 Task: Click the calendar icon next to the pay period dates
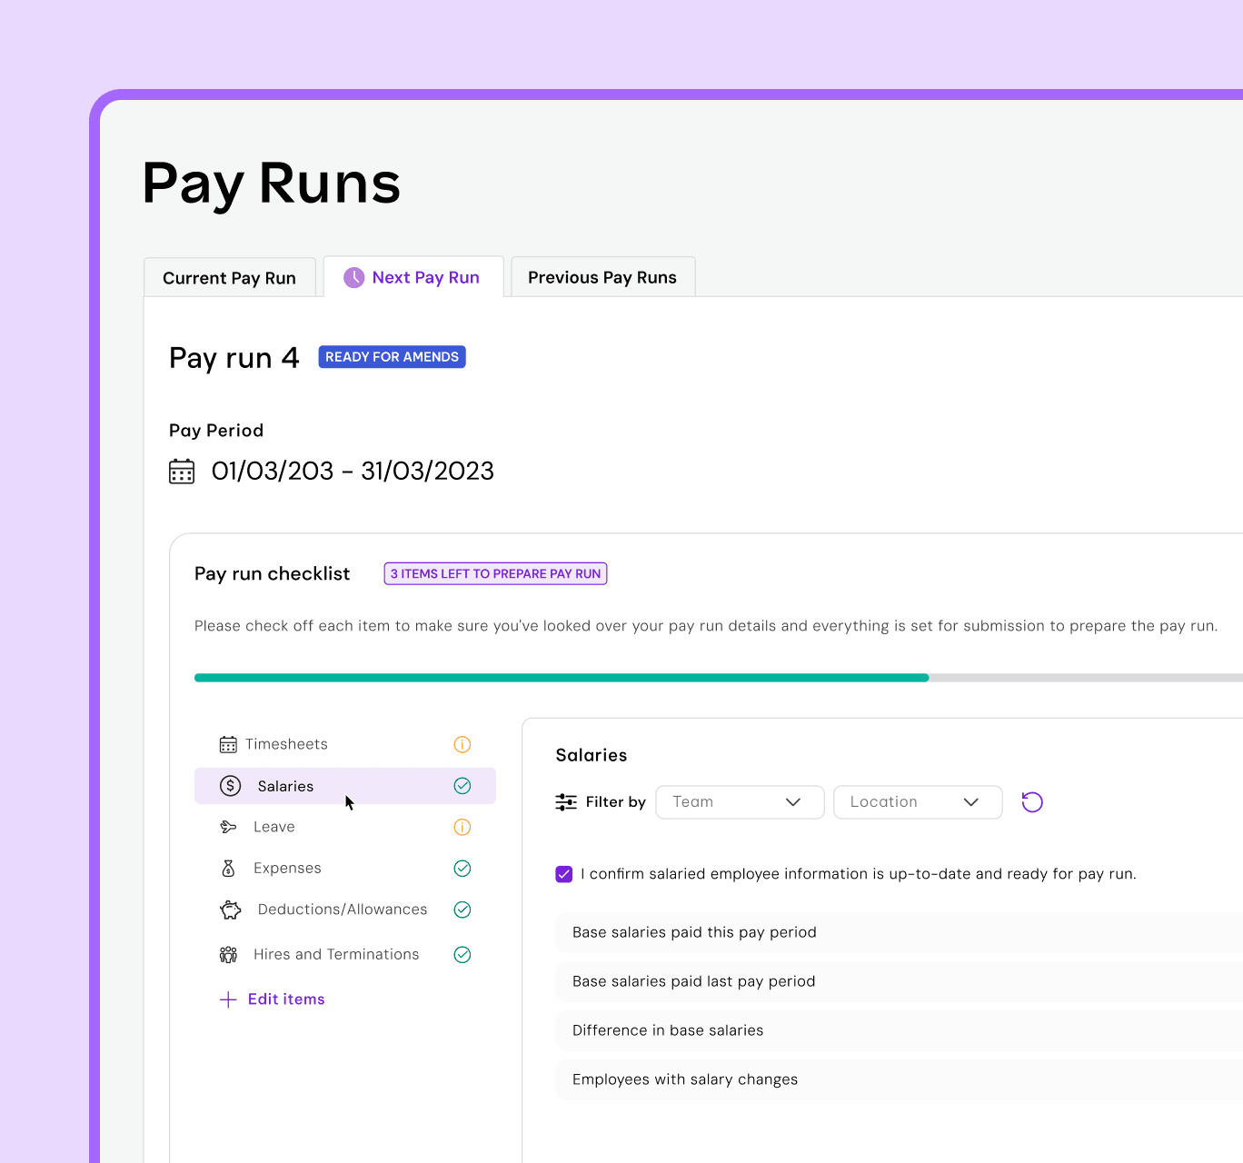[182, 471]
